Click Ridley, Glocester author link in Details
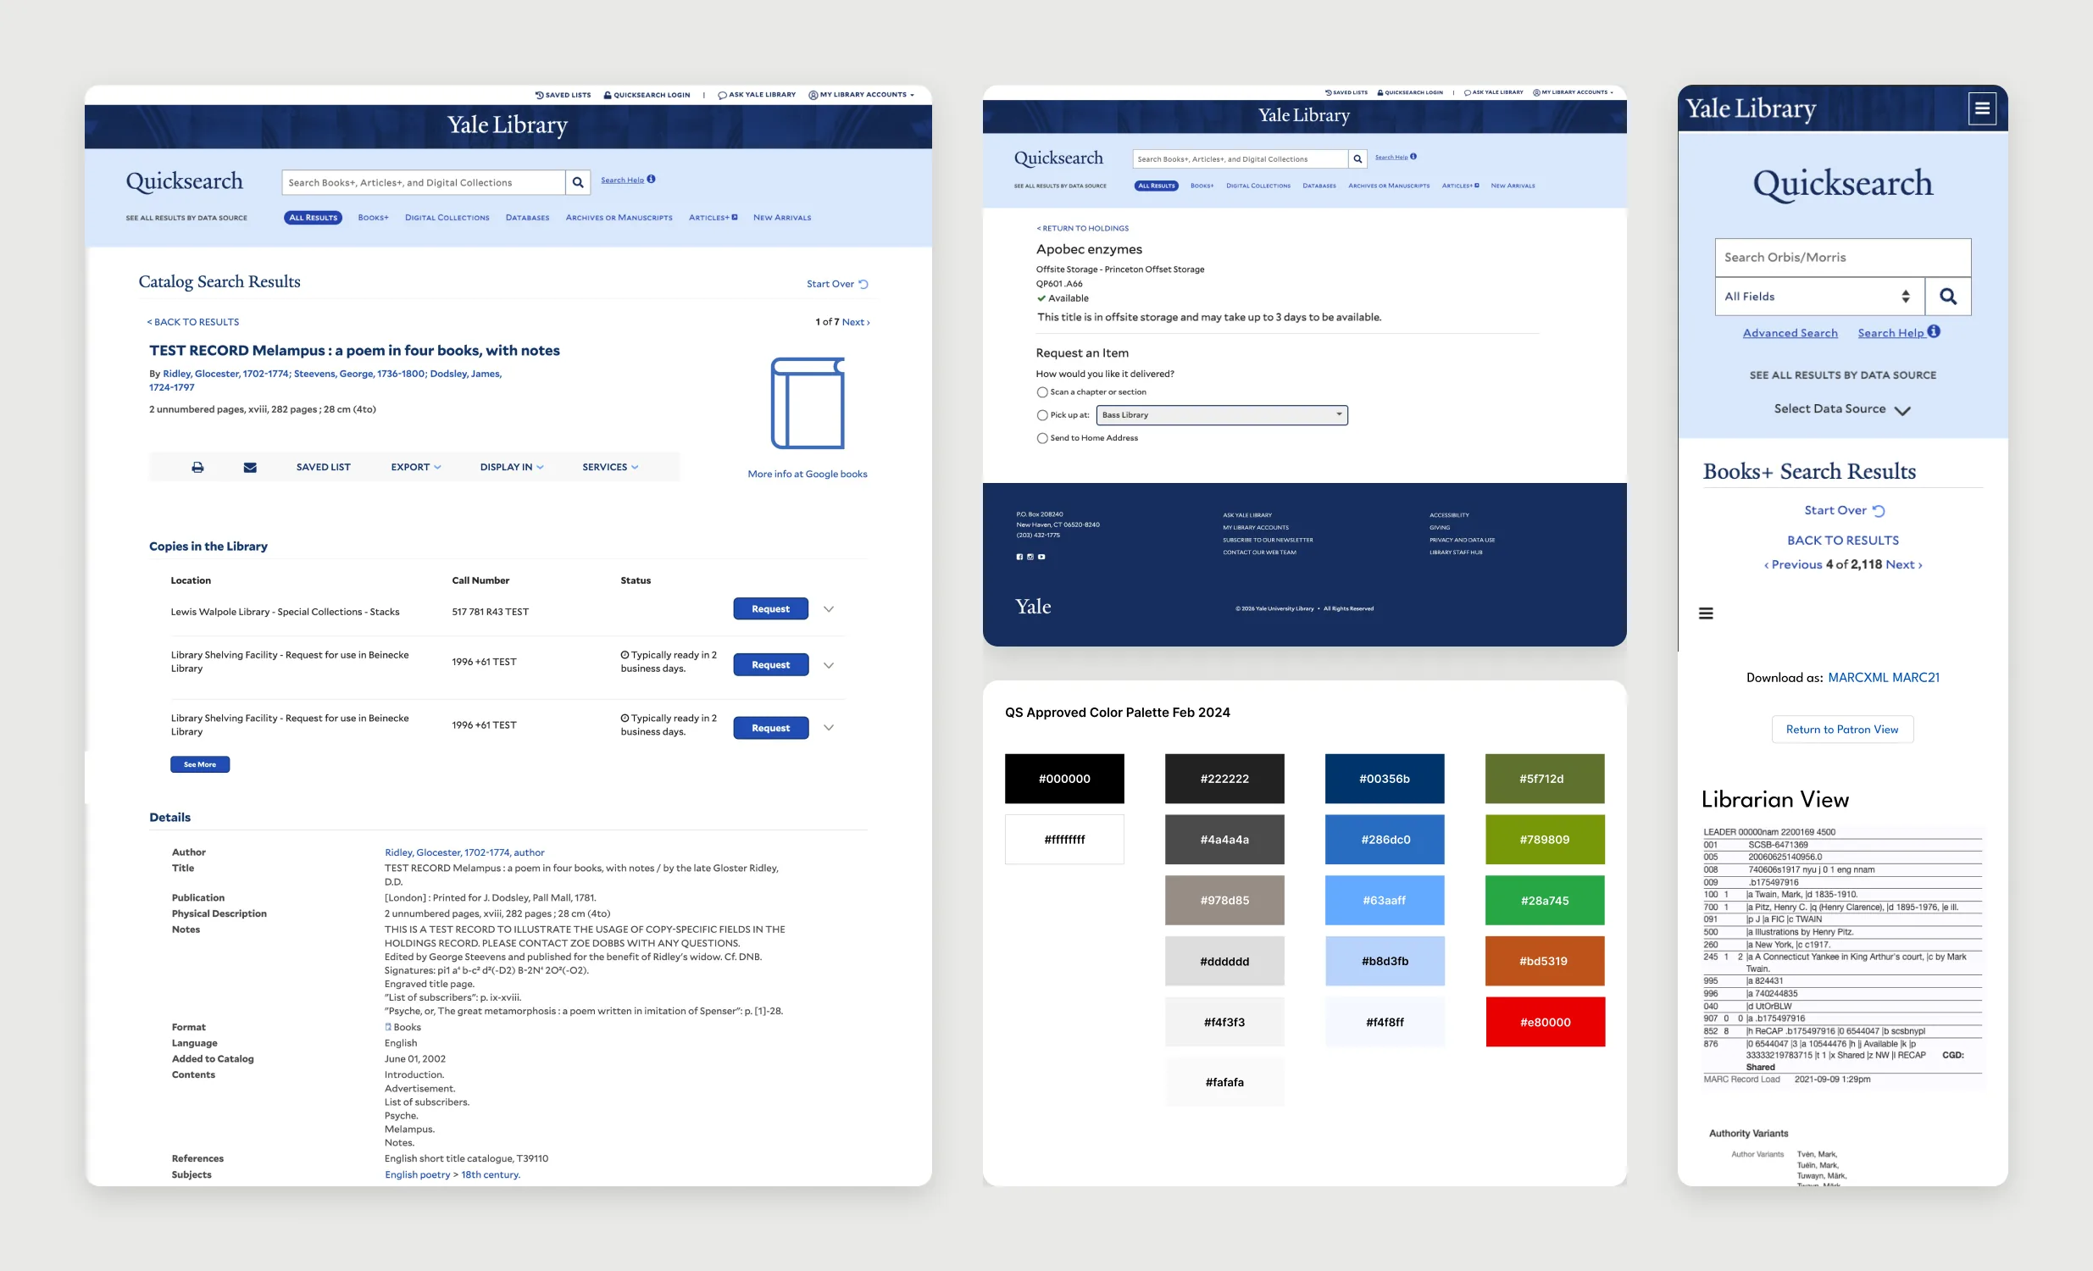 pyautogui.click(x=464, y=852)
